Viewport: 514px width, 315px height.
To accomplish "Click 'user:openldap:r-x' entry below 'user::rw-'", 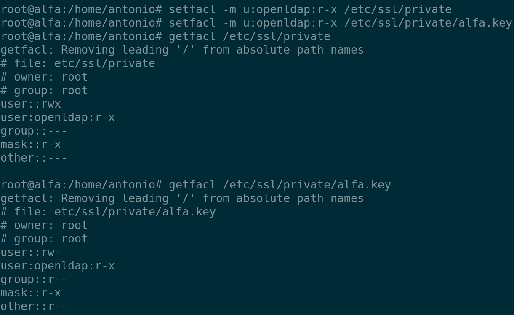I will pyautogui.click(x=58, y=266).
